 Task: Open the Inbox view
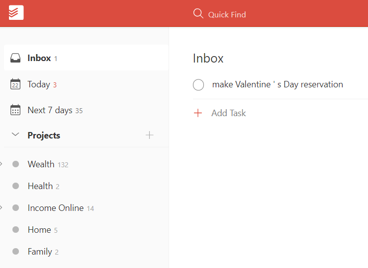click(x=39, y=58)
